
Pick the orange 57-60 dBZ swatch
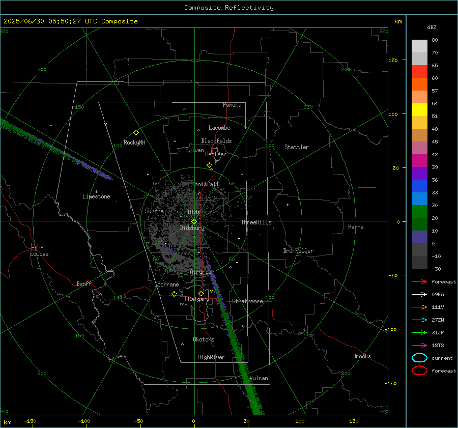(419, 84)
